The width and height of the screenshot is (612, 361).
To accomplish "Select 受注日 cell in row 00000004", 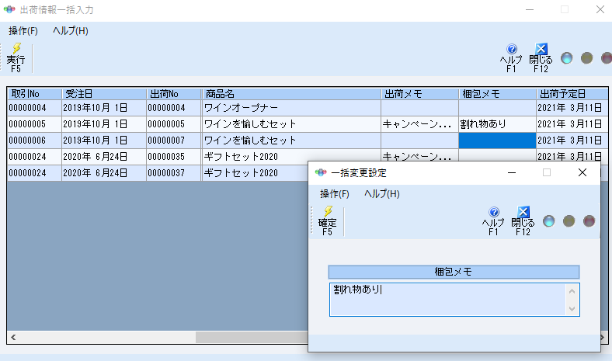I will 104,108.
